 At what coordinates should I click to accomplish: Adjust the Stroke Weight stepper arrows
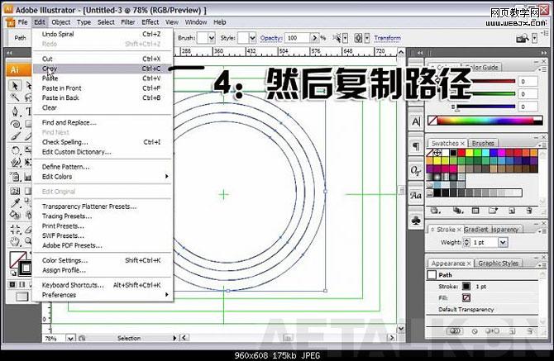tap(466, 242)
